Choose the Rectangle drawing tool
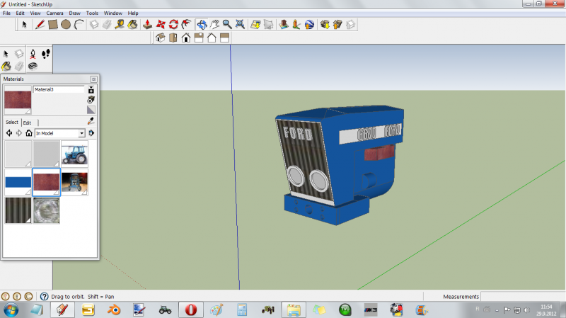Viewport: 566px width, 318px height. tap(52, 25)
